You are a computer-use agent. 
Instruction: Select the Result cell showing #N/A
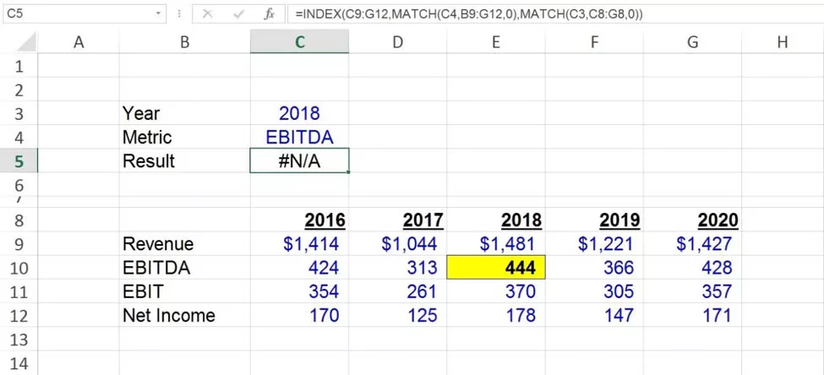tap(299, 161)
